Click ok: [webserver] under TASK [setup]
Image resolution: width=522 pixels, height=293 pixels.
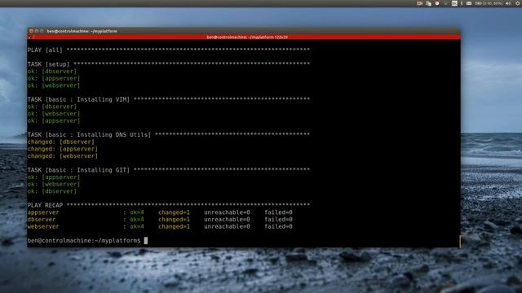[54, 85]
